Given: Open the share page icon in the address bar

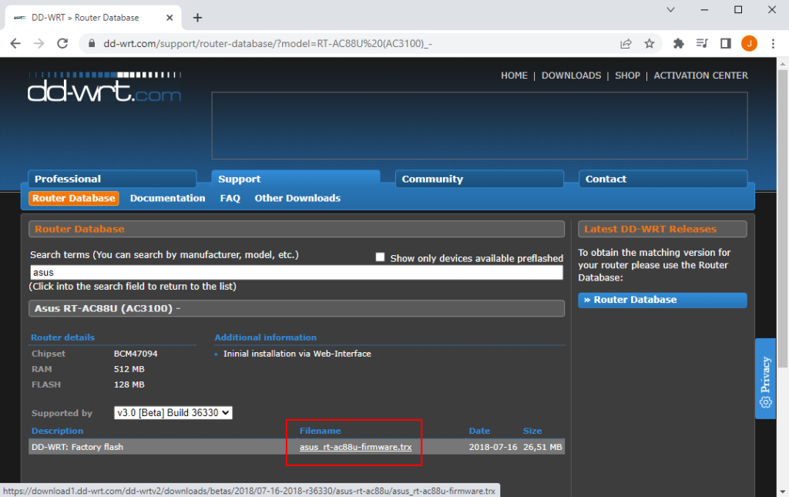Looking at the screenshot, I should (x=626, y=44).
